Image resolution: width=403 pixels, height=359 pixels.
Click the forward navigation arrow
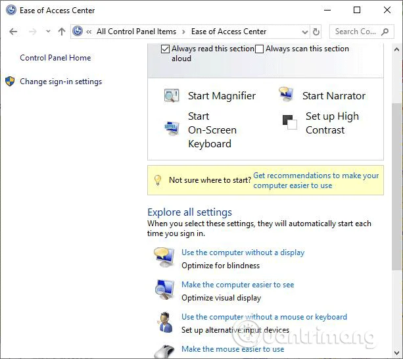(33, 32)
